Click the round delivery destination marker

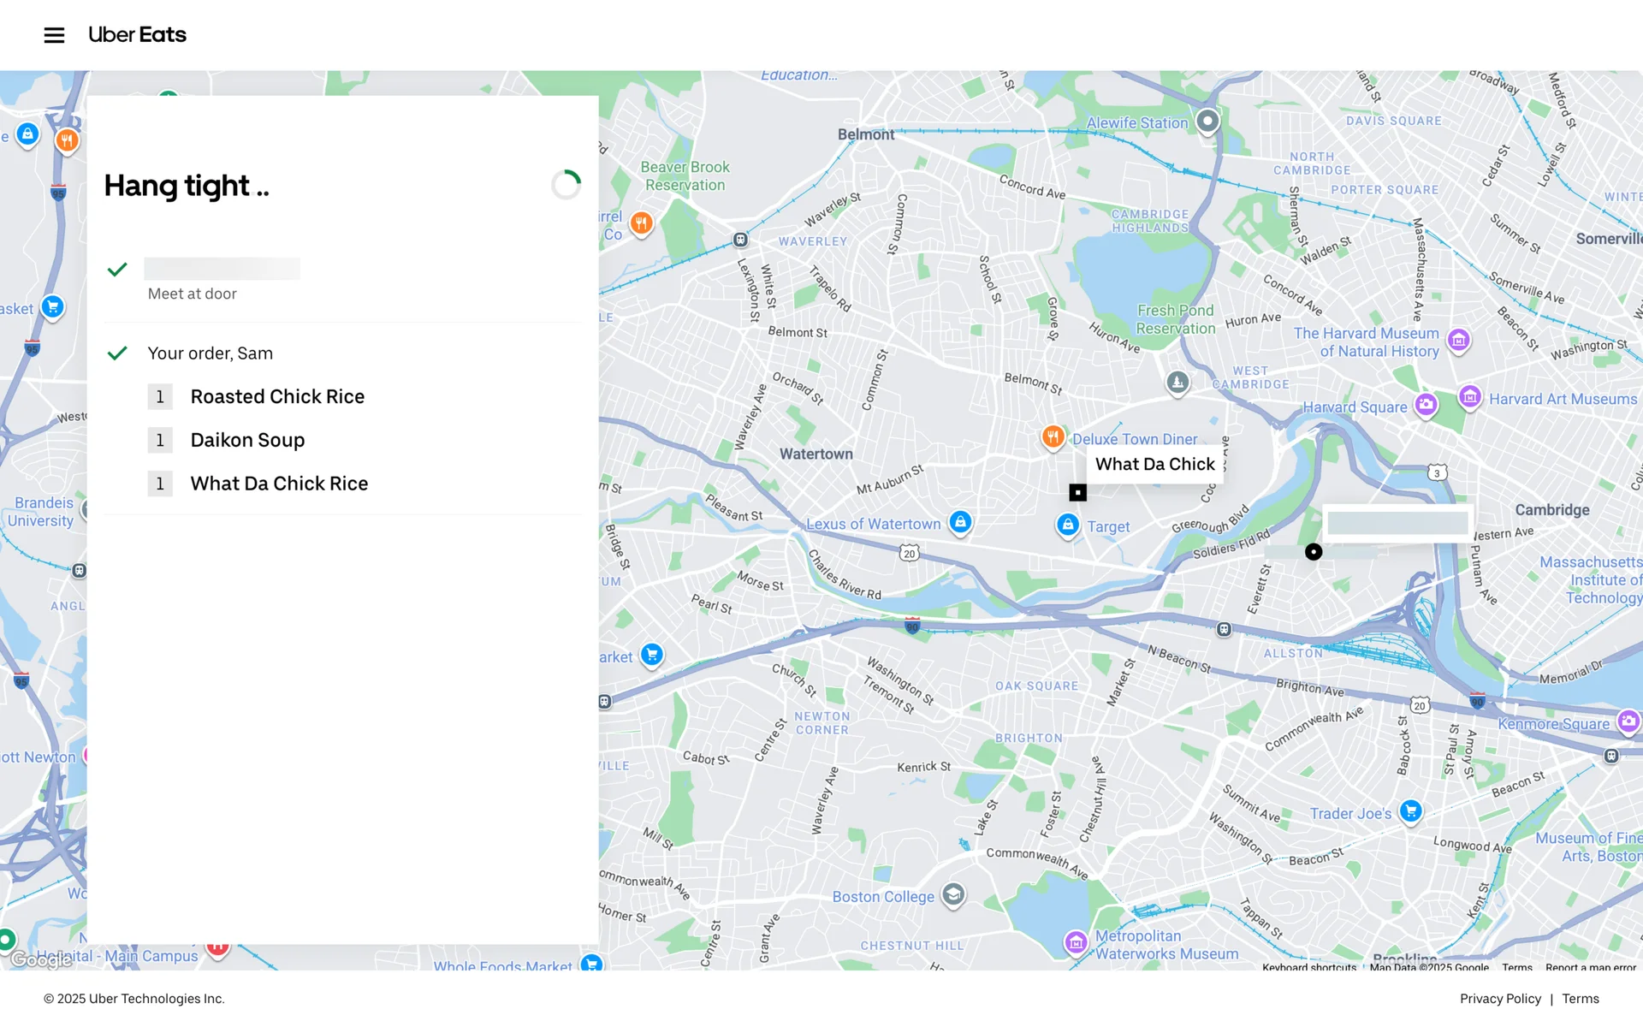pyautogui.click(x=1313, y=552)
